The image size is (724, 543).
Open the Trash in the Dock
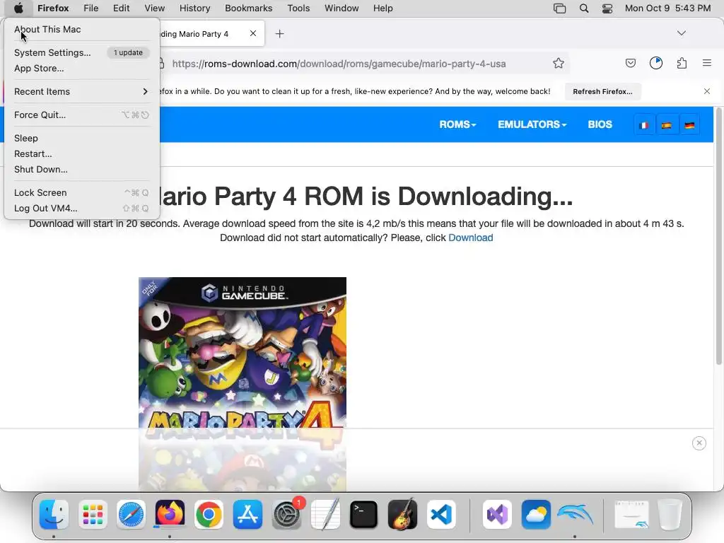pyautogui.click(x=670, y=514)
